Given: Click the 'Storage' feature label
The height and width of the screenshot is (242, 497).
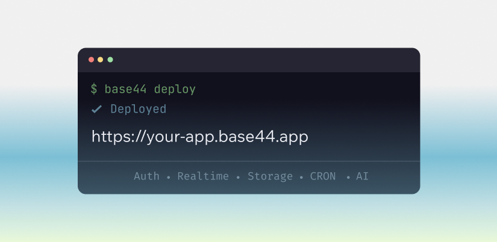Looking at the screenshot, I should click(270, 176).
